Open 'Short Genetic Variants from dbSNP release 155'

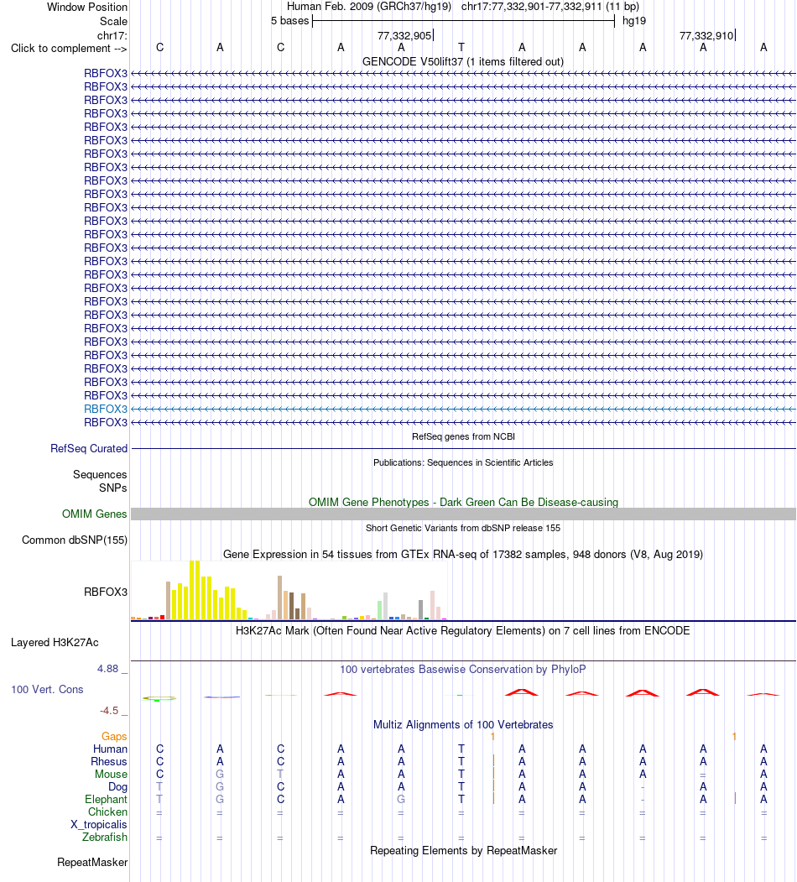click(463, 528)
